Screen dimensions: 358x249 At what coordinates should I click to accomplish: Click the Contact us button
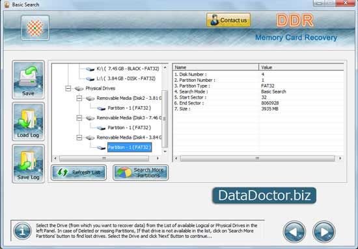(x=228, y=20)
